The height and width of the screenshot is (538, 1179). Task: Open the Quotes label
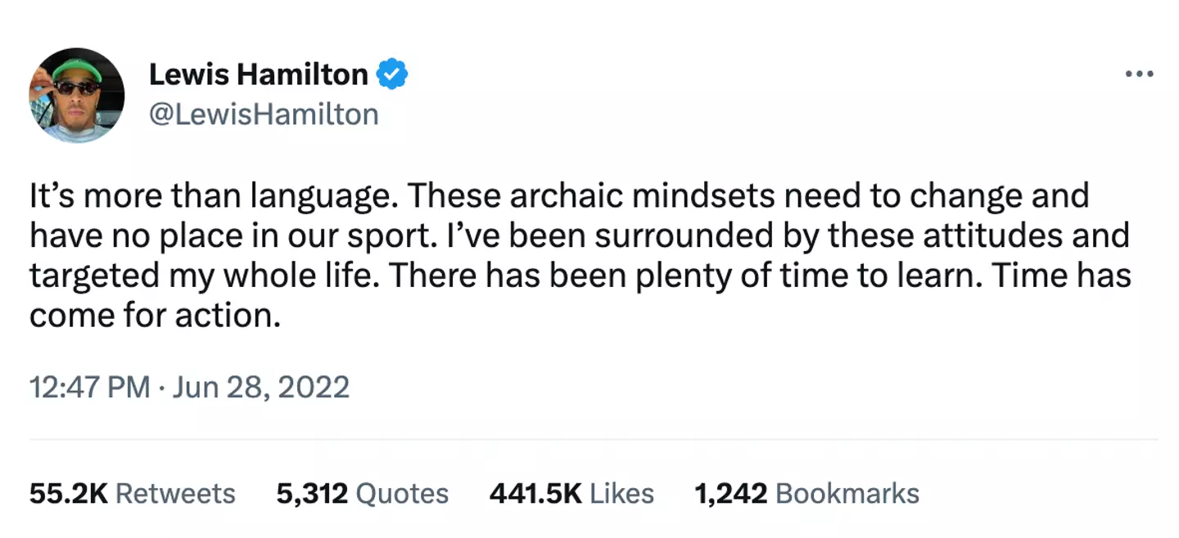(x=404, y=494)
